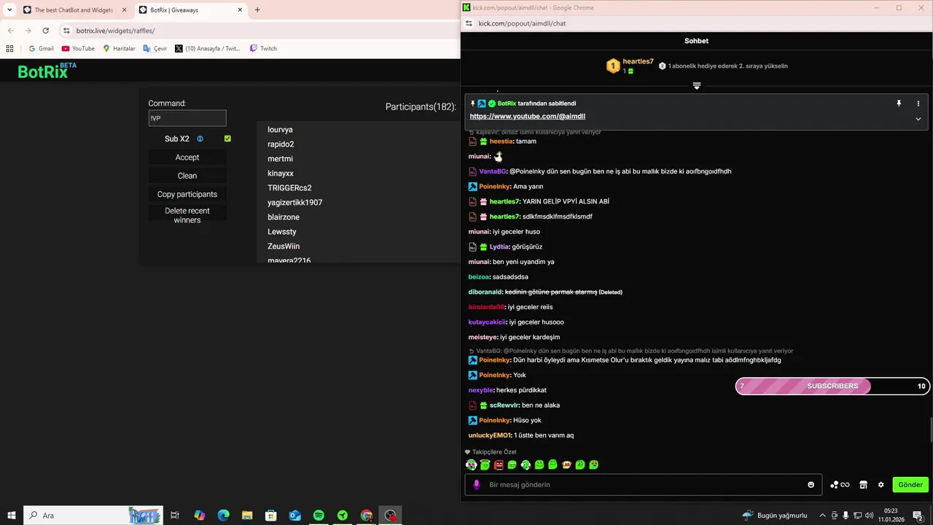Open the channel shop icon beside settings

coord(863,485)
